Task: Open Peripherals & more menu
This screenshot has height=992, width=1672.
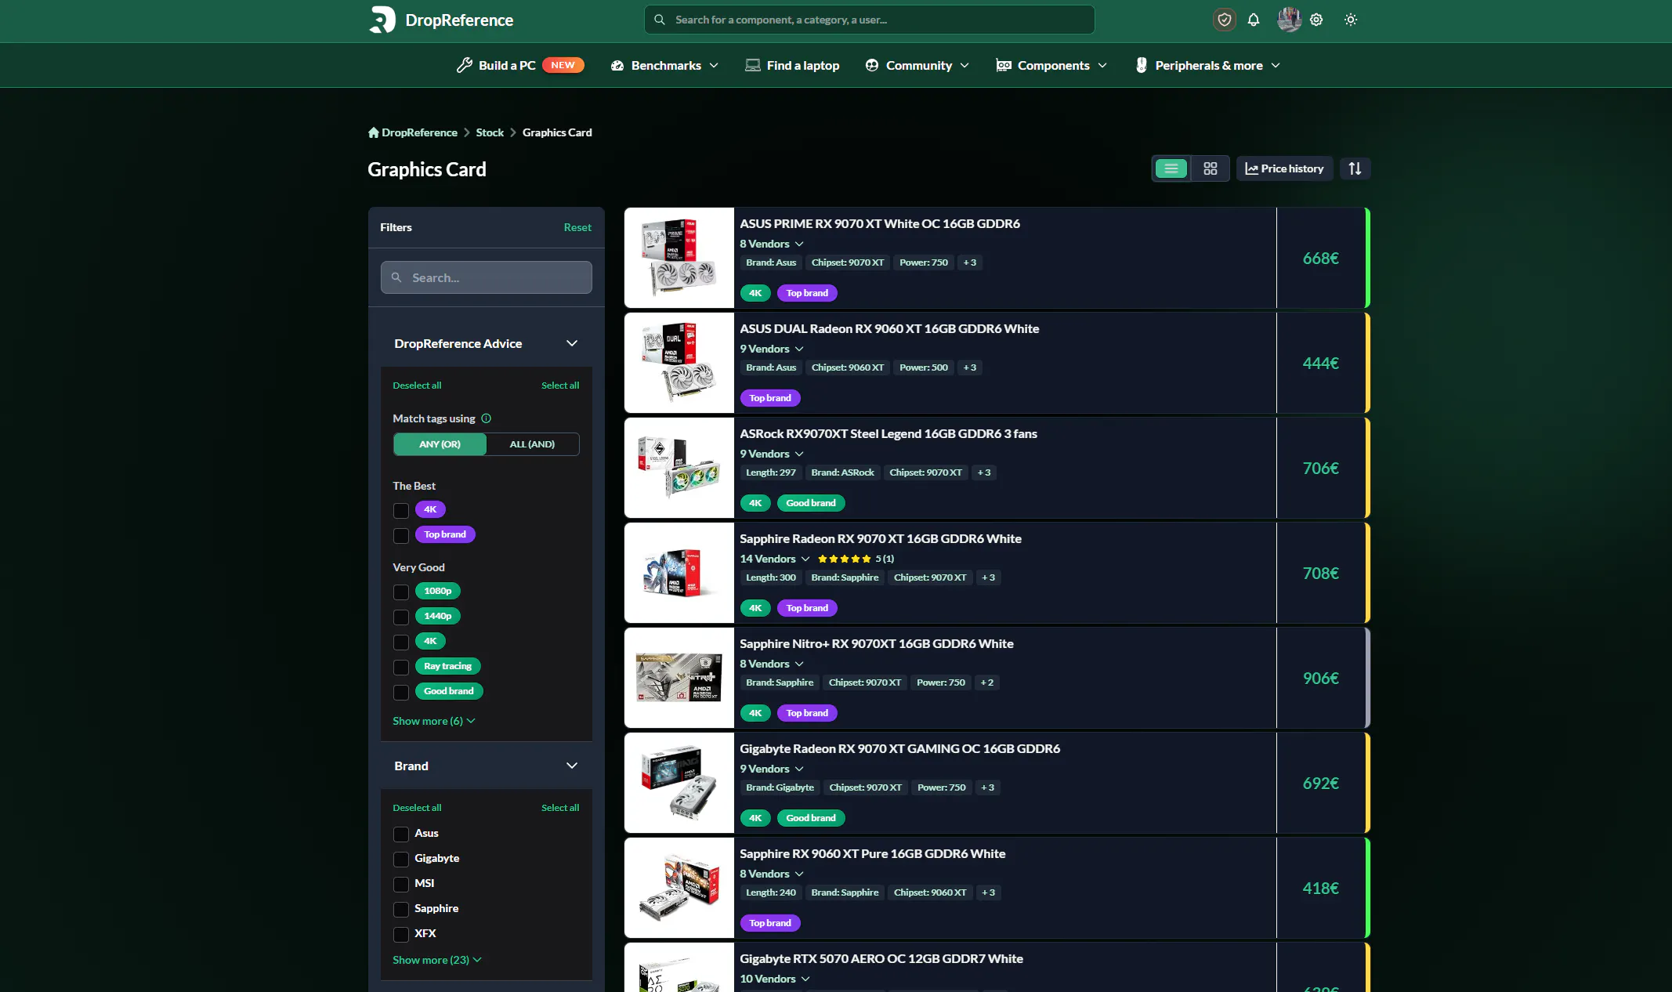Action: (x=1207, y=65)
